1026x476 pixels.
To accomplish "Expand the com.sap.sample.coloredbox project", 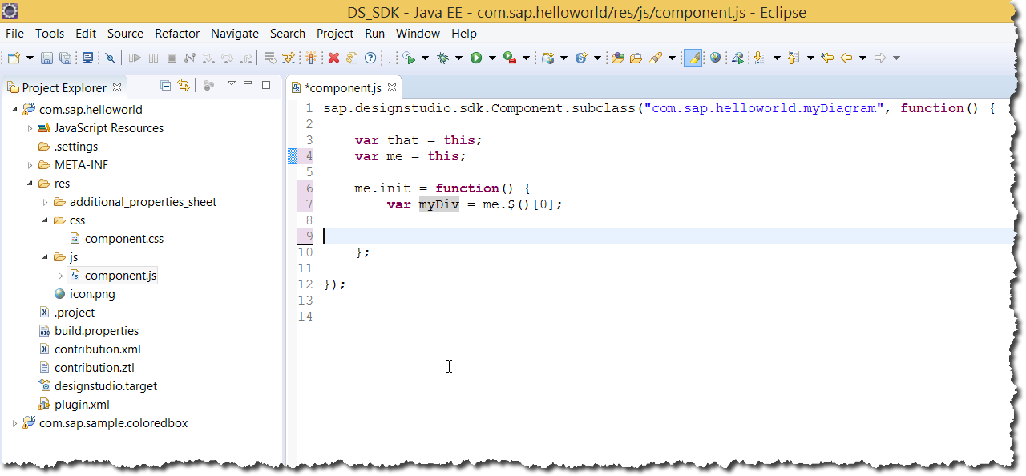I will pyautogui.click(x=14, y=423).
